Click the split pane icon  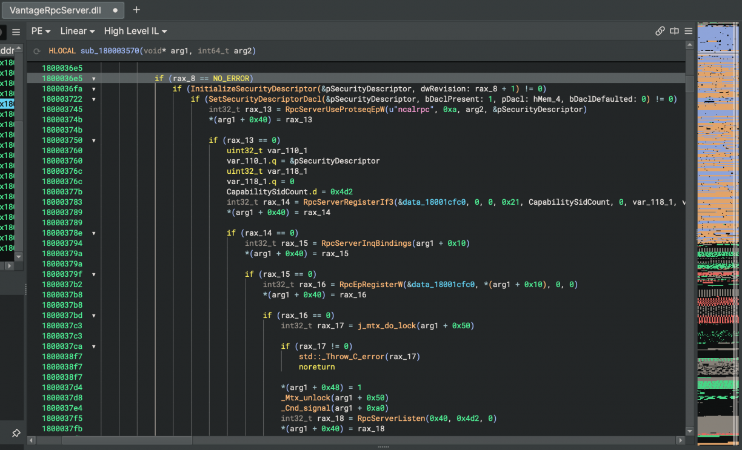point(674,31)
